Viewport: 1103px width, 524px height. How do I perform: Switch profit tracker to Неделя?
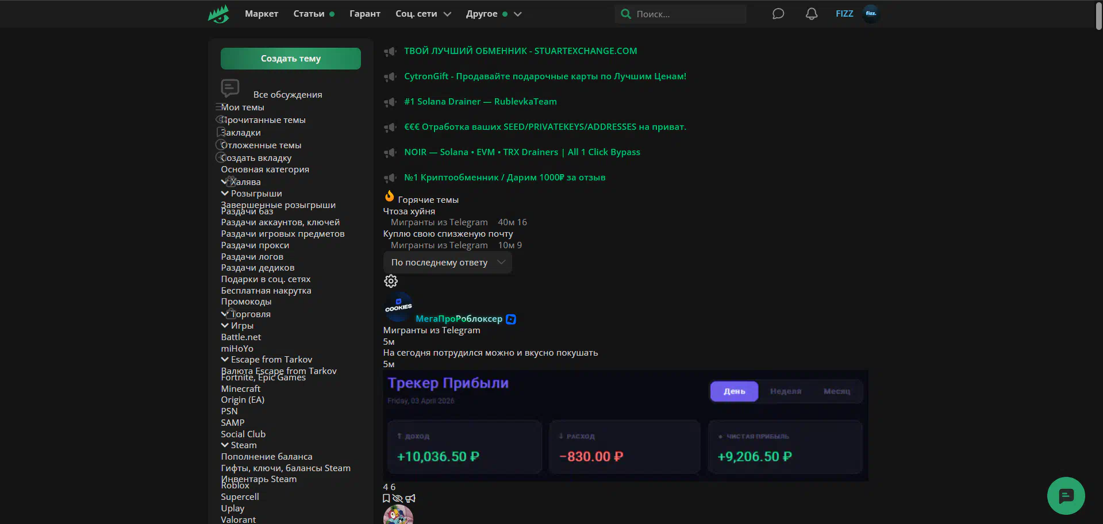785,391
